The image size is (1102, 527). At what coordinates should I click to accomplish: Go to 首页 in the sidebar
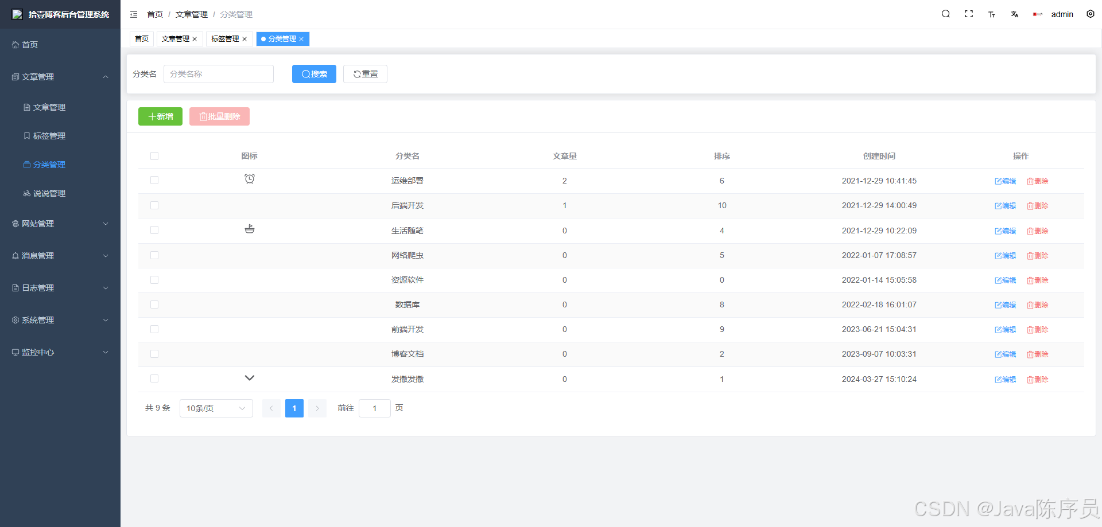(60, 45)
